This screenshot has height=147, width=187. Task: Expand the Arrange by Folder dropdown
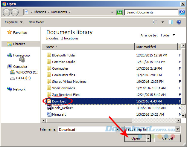pos(168,35)
